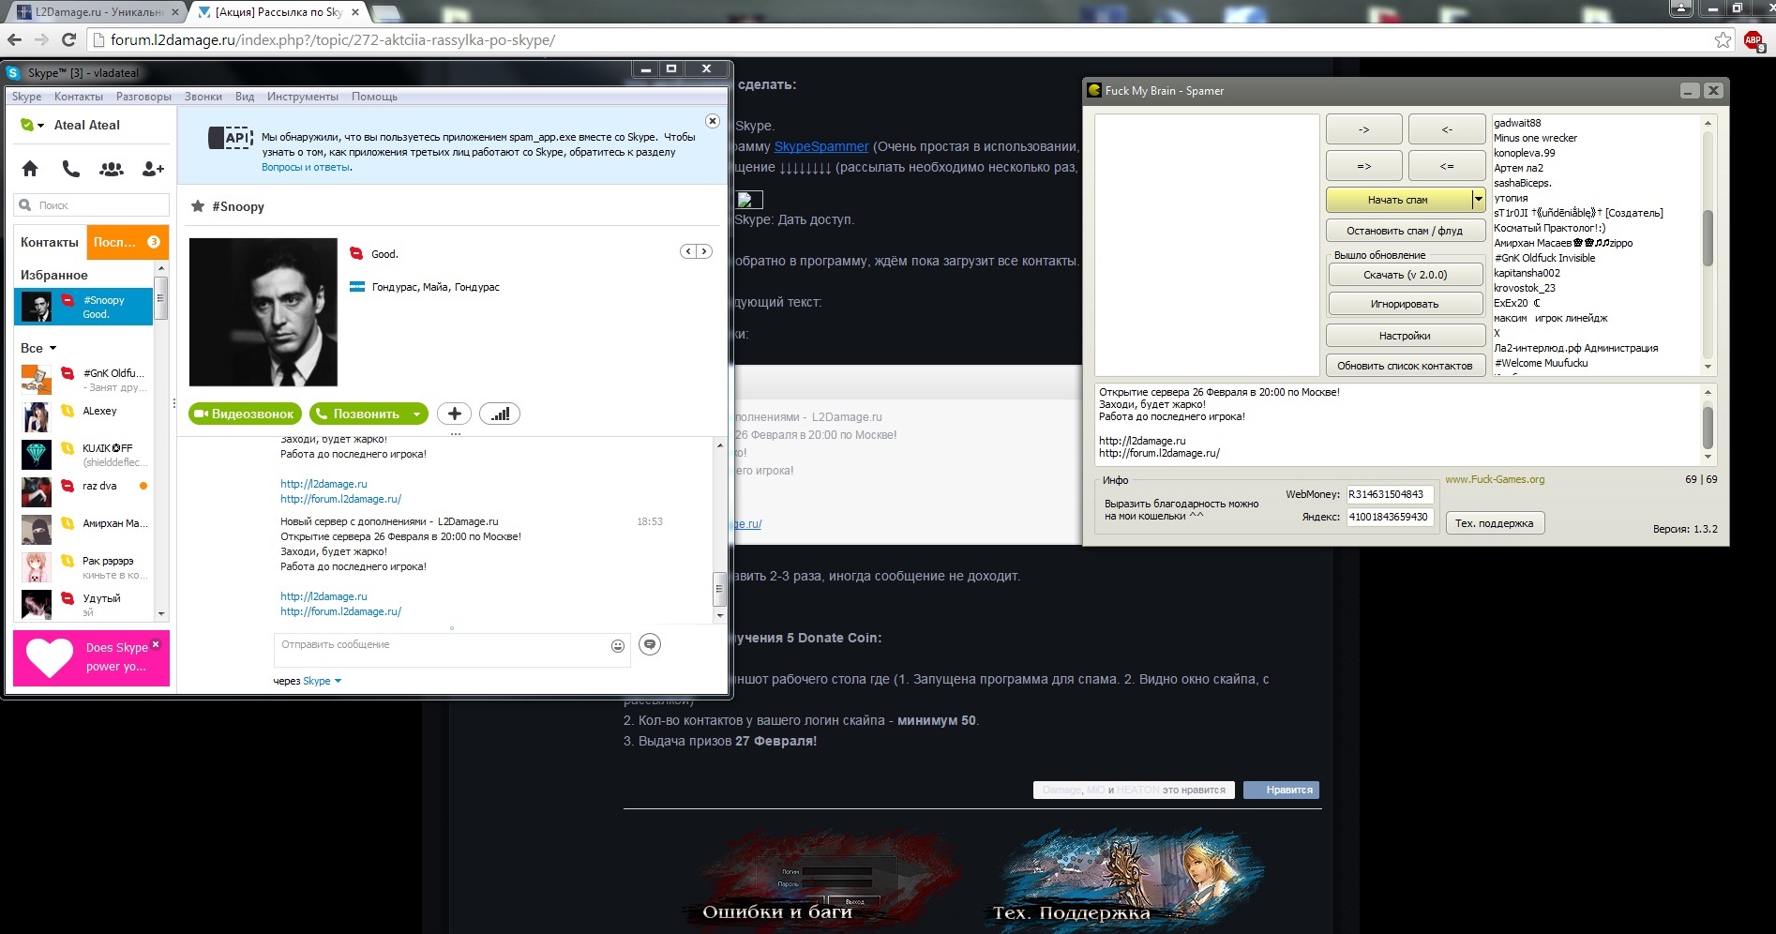Click Начать спам button
The width and height of the screenshot is (1776, 934).
coord(1398,199)
